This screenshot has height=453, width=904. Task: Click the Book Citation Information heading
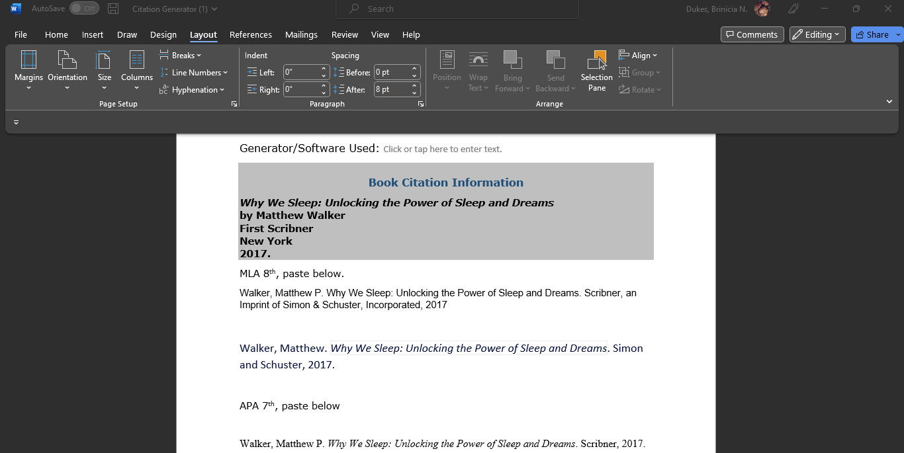click(x=446, y=183)
